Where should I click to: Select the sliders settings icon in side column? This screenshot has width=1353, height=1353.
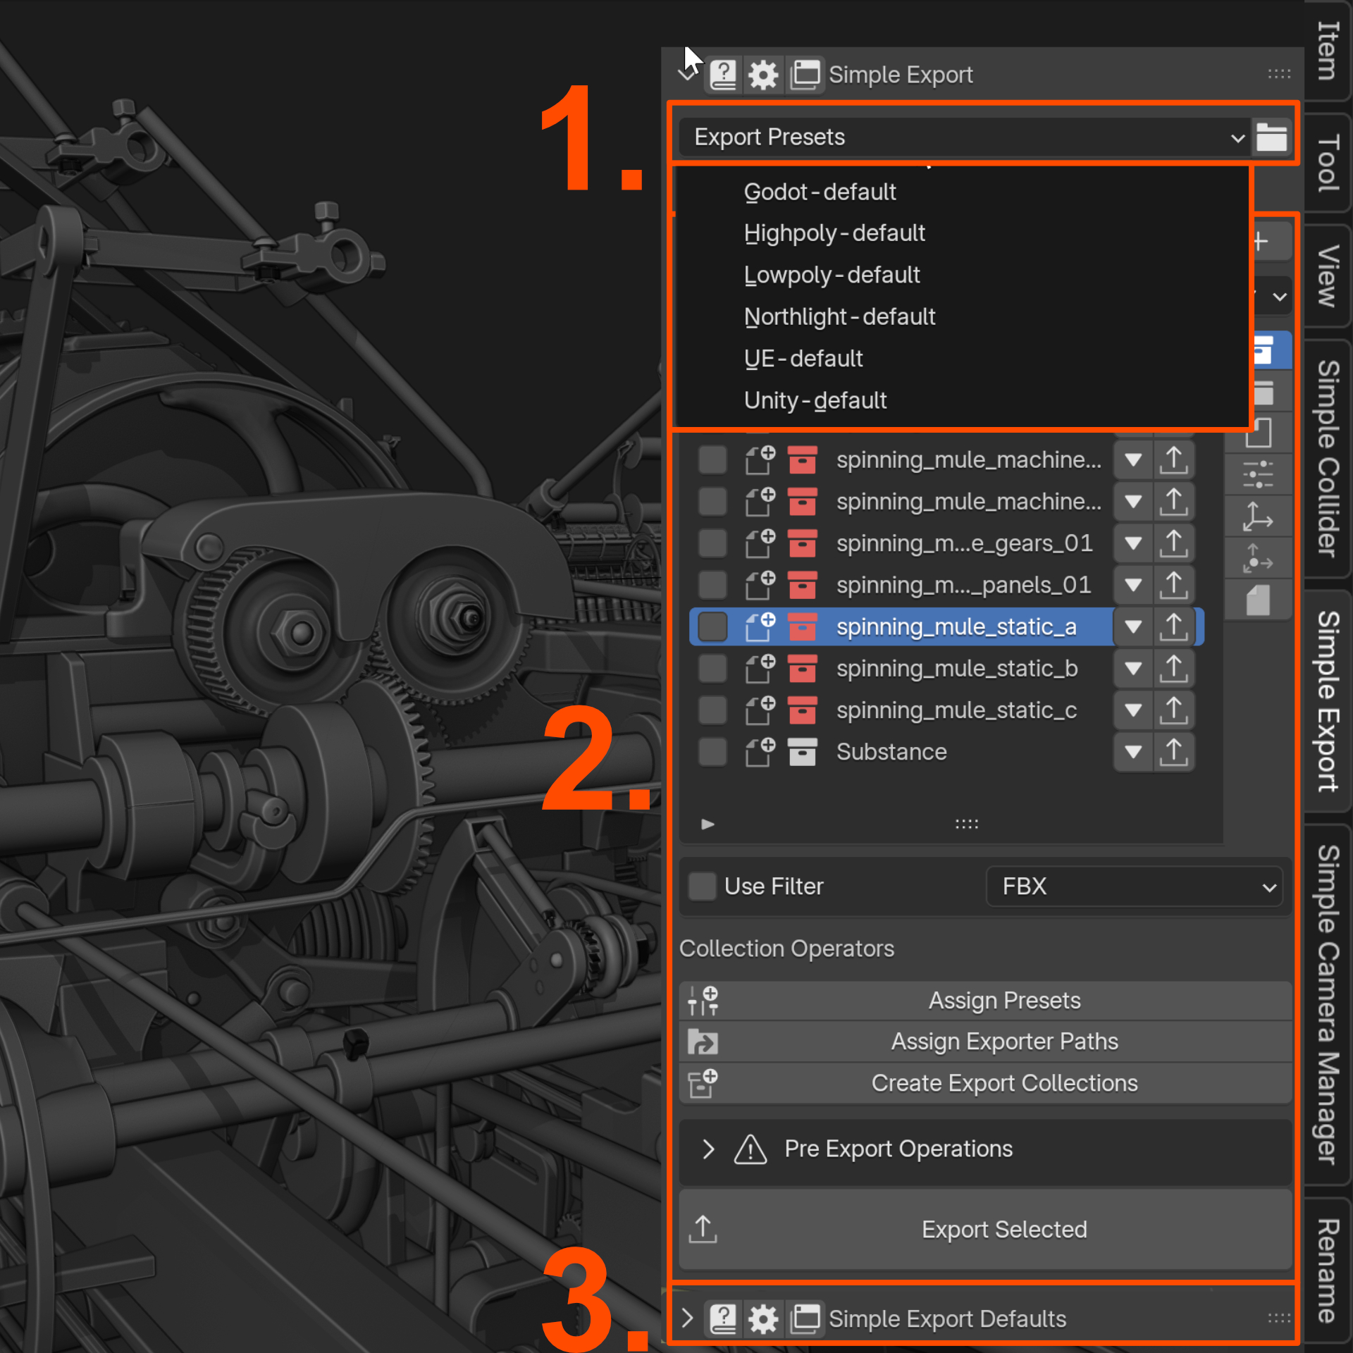(1258, 475)
